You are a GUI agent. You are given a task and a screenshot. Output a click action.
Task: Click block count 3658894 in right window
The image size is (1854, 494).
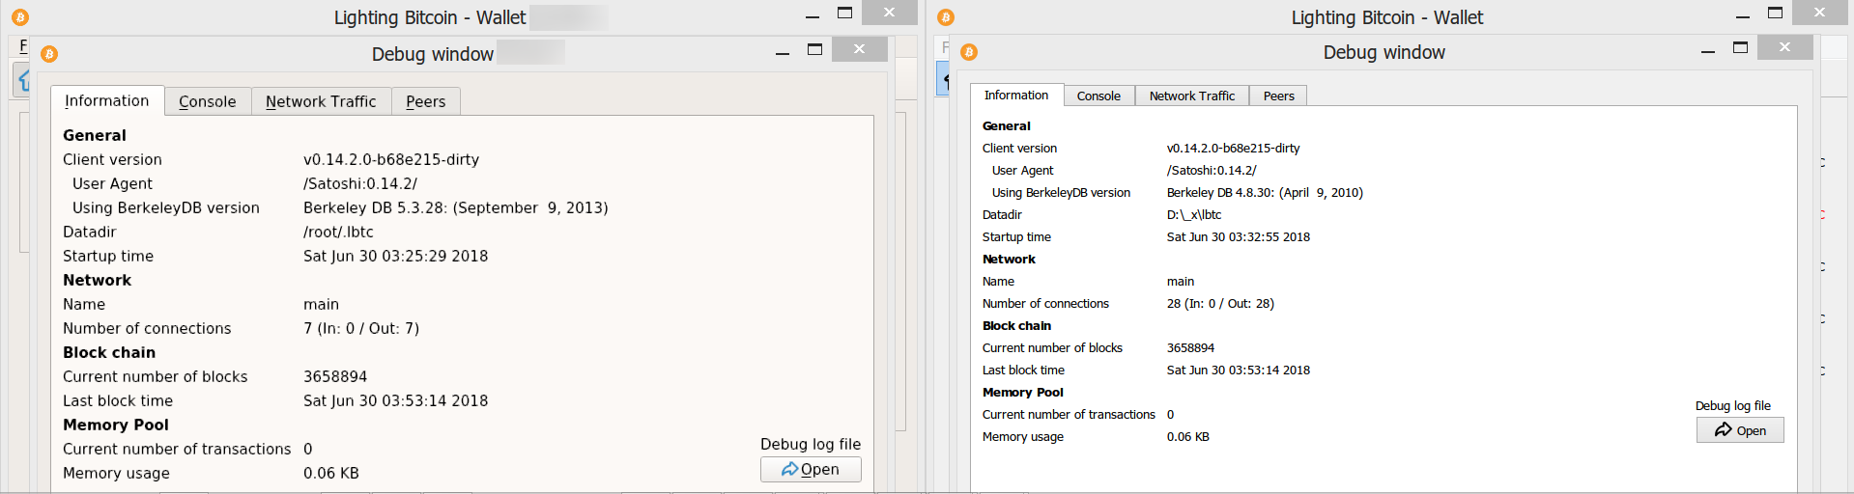[1190, 347]
